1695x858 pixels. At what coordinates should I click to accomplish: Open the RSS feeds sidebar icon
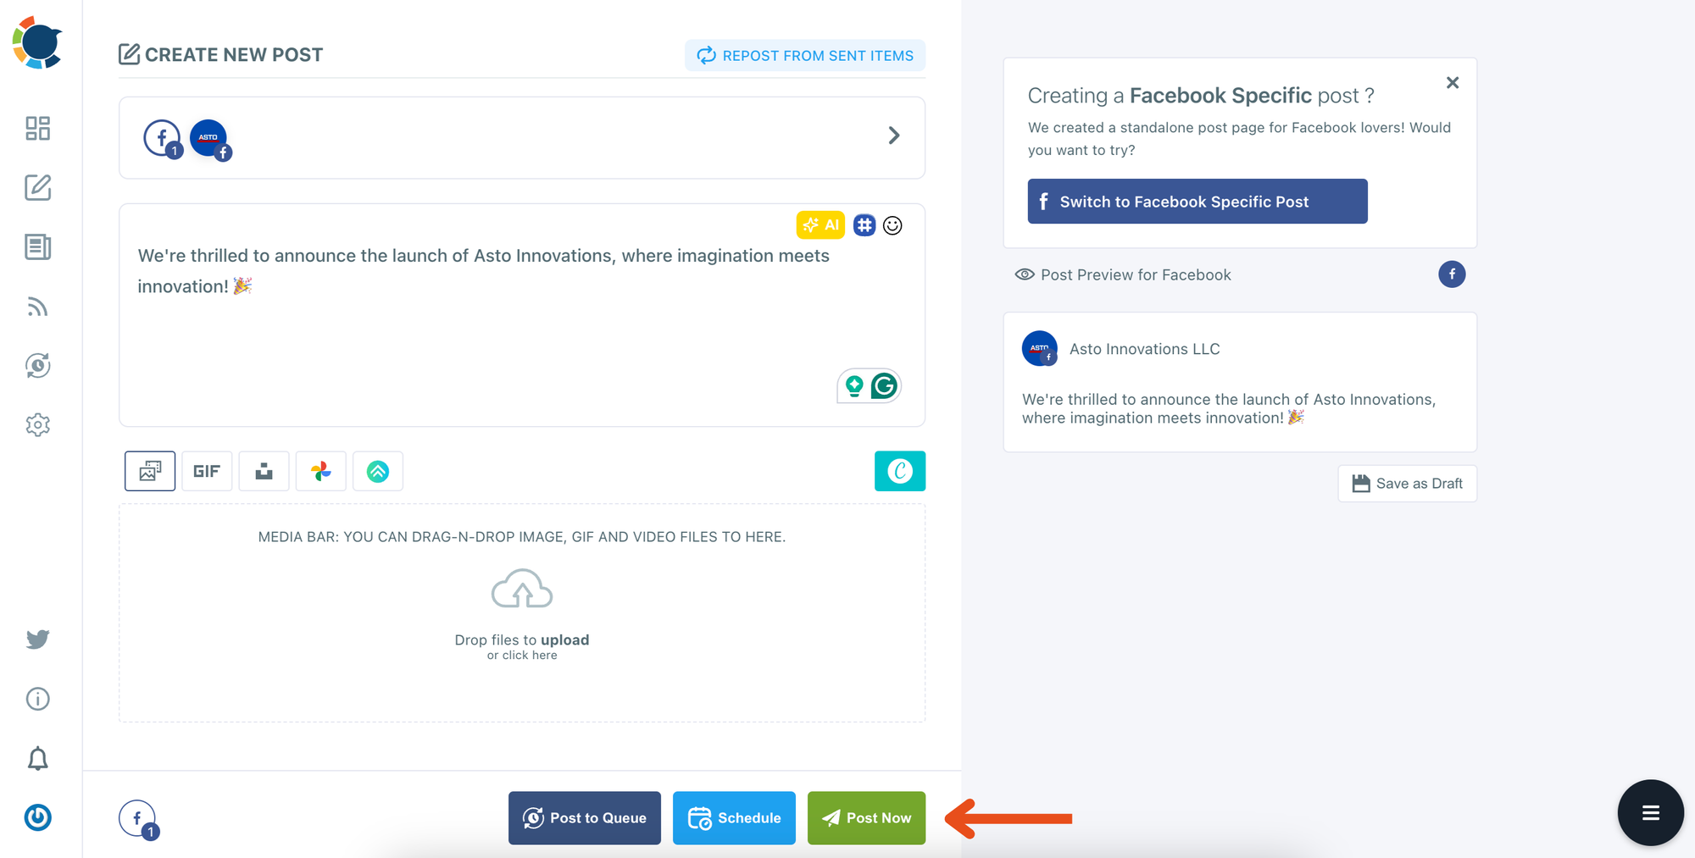[37, 307]
